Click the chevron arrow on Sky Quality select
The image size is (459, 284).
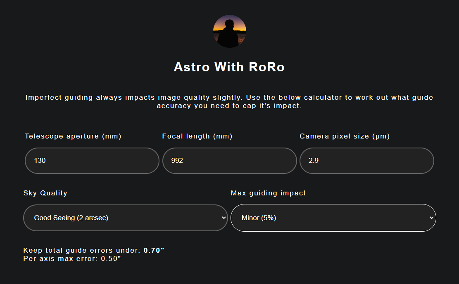(x=224, y=218)
